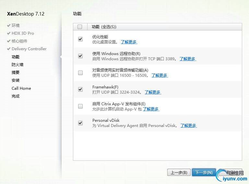Select the Call Home step
The image size is (249, 184).
[21, 88]
